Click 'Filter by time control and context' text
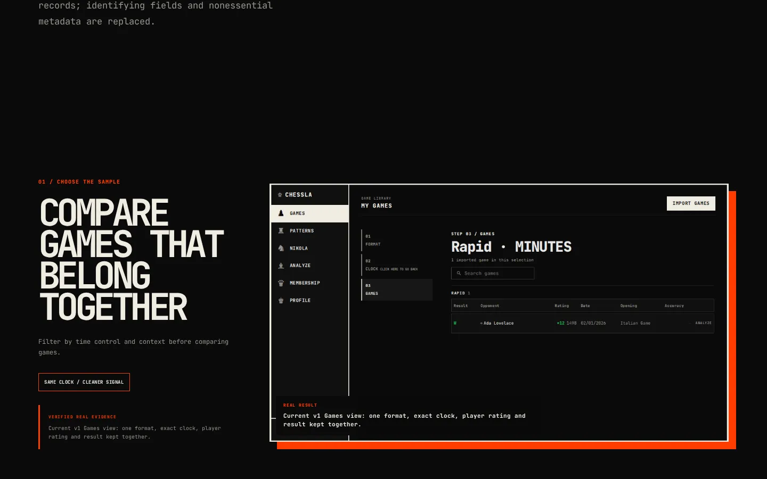 point(133,347)
